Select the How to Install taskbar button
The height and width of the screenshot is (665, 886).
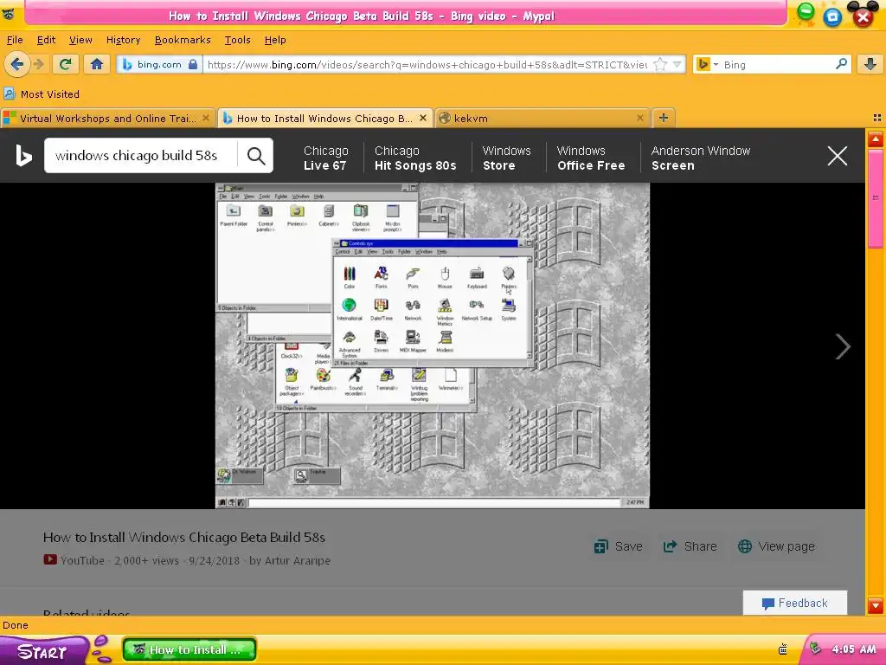(189, 649)
